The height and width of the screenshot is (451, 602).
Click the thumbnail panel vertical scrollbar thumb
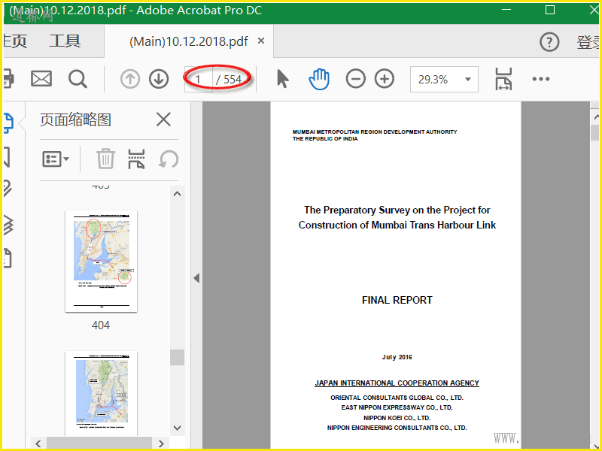[177, 358]
